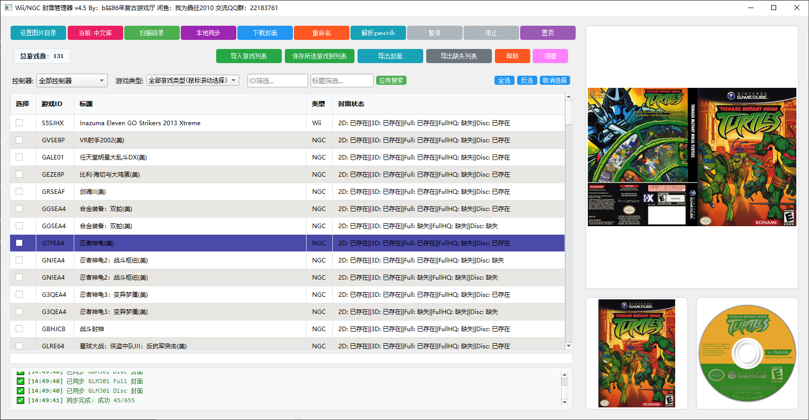This screenshot has height=420, width=809.
Task: Click 导入游戏列表
Action: (249, 56)
